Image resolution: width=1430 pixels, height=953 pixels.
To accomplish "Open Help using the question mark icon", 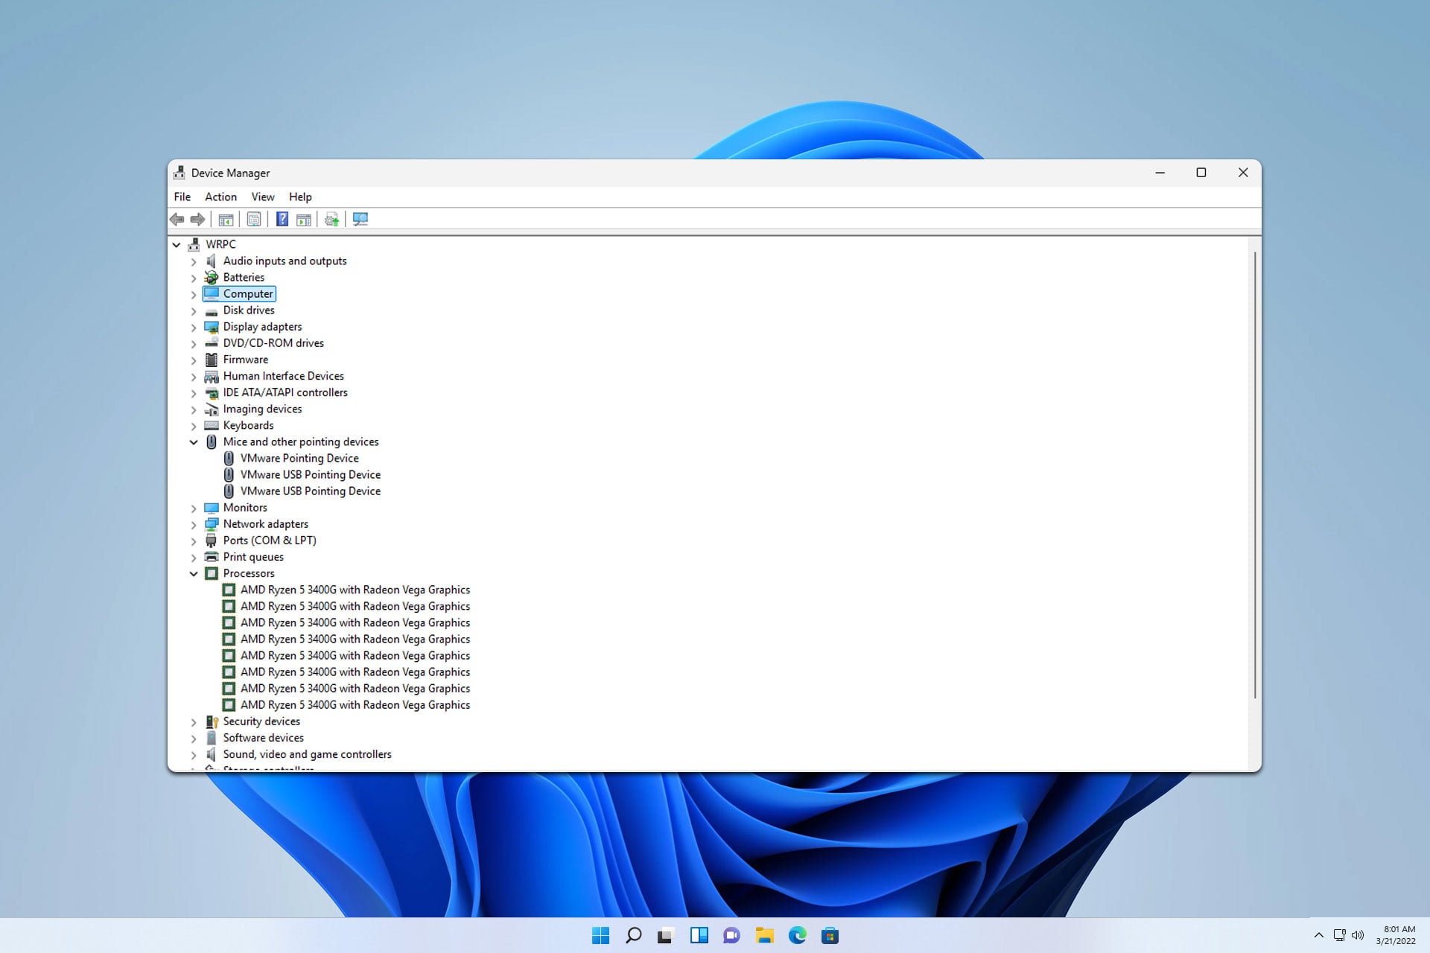I will (x=281, y=219).
